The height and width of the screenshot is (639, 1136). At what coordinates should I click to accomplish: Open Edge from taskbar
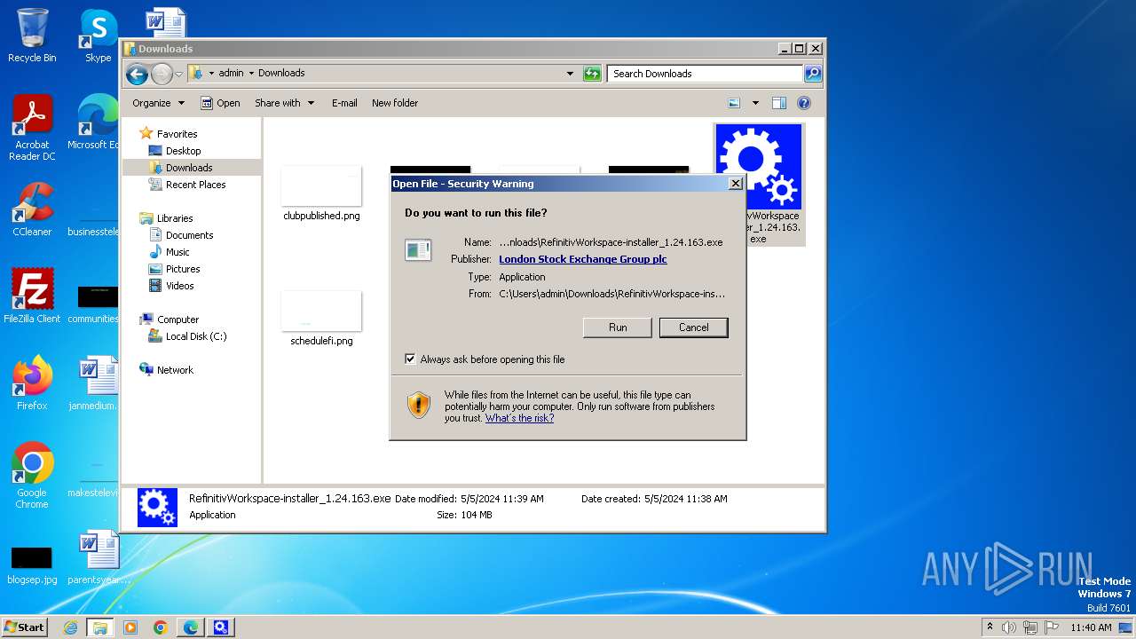pos(191,627)
